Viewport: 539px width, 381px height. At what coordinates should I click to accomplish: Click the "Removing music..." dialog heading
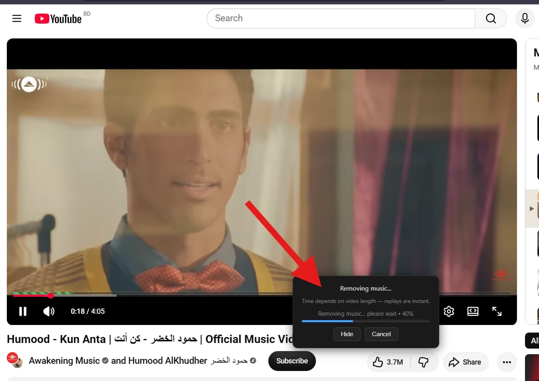coord(366,289)
